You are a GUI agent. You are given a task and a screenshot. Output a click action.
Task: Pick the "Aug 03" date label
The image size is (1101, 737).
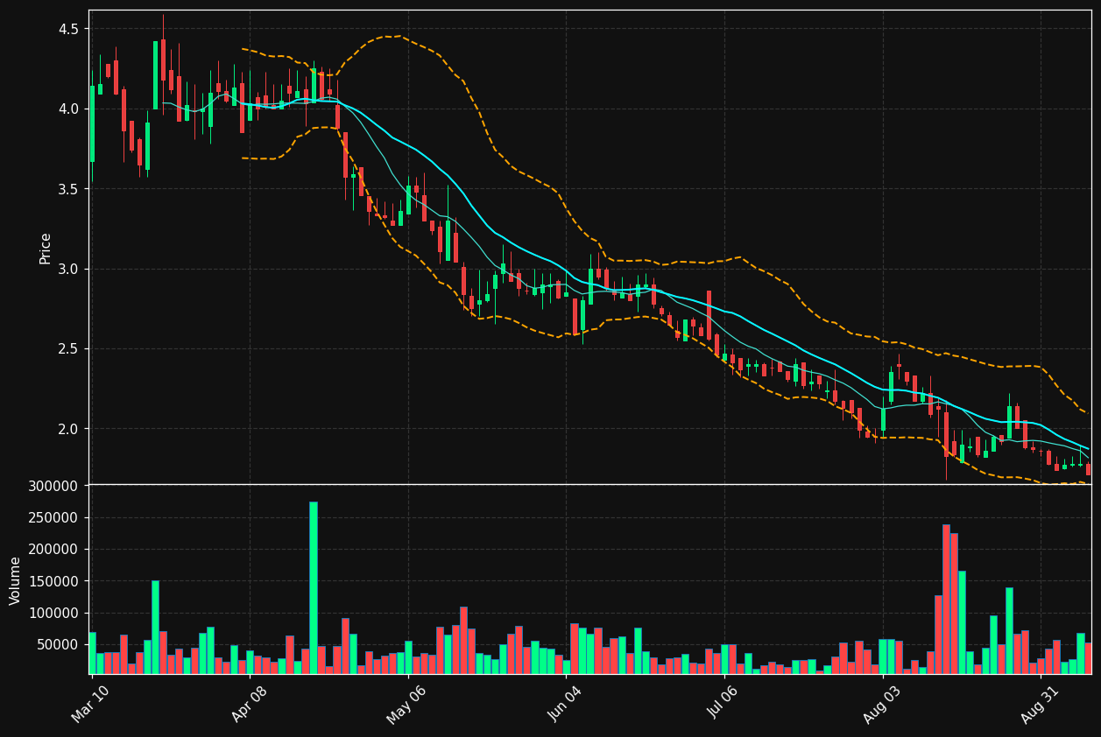point(881,704)
